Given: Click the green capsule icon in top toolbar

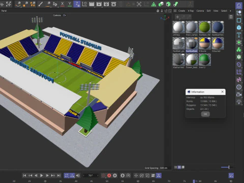Looking at the screenshot, I should click(175, 4).
